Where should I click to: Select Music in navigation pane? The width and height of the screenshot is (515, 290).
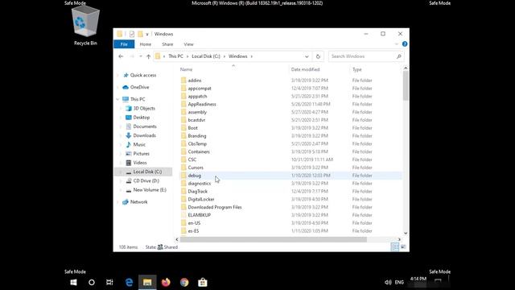click(x=139, y=144)
